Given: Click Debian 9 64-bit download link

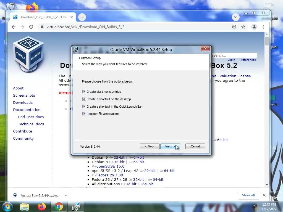Looking at the screenshot, I should [139, 157].
